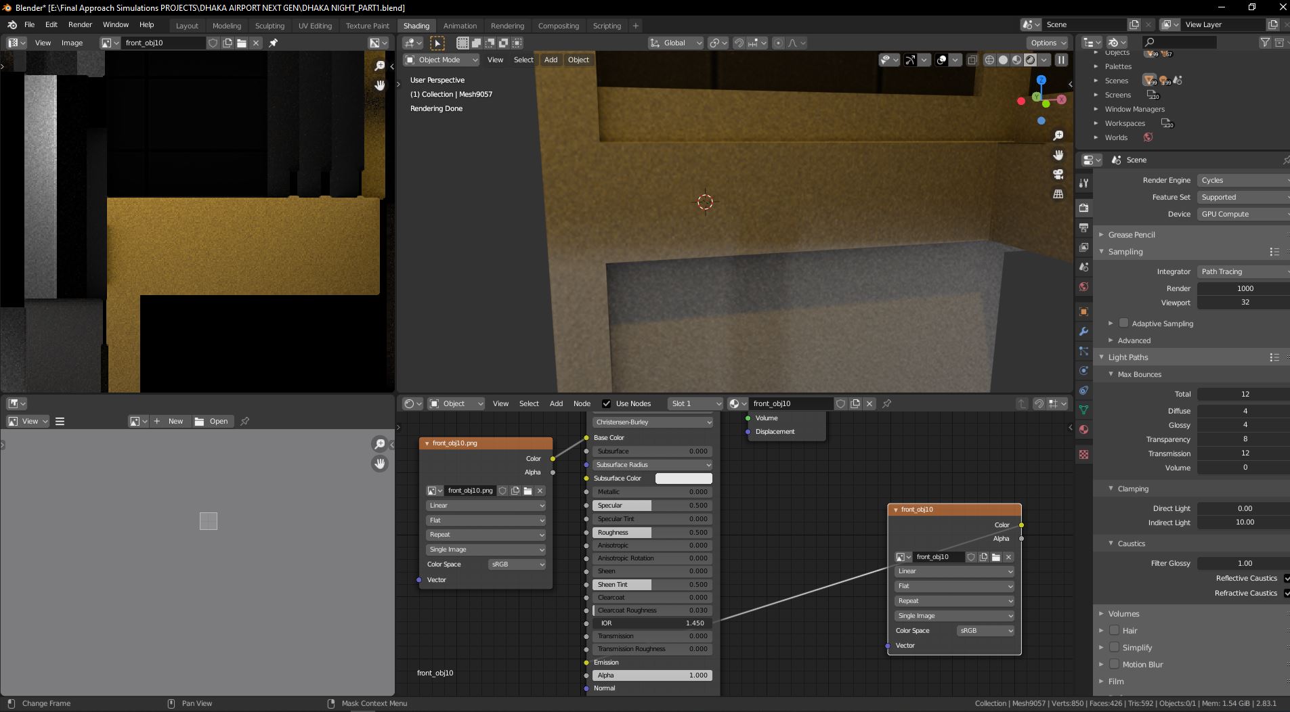Switch to the Compositing workspace tab
This screenshot has width=1290, height=712.
click(558, 26)
